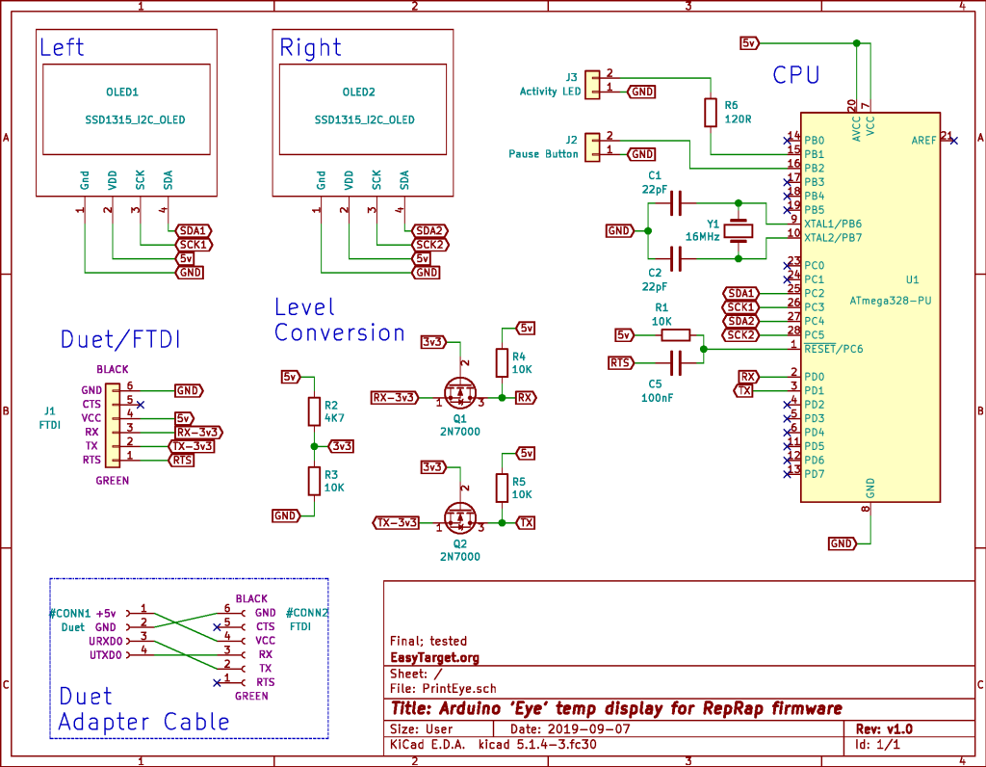Click the SCK2 net label at pin PC5
Image resolution: width=986 pixels, height=767 pixels.
pos(740,334)
